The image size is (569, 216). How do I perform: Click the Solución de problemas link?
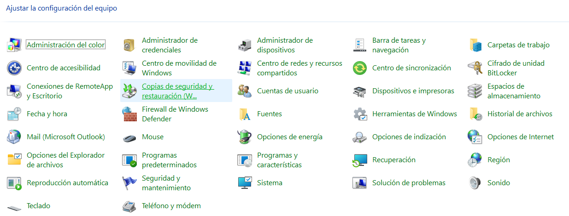point(409,183)
